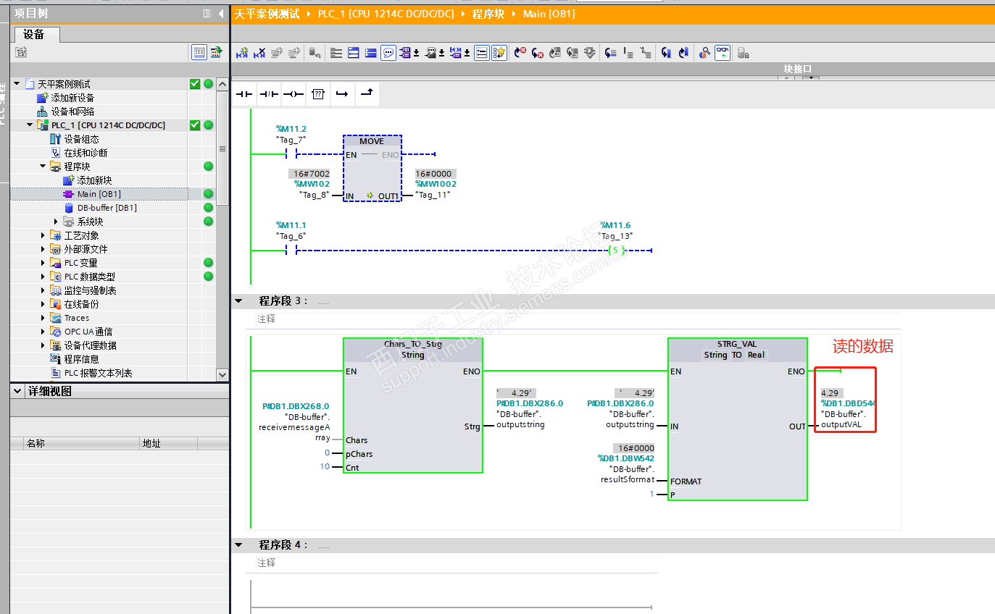
Task: Insert an output coil instruction
Action: [x=293, y=94]
